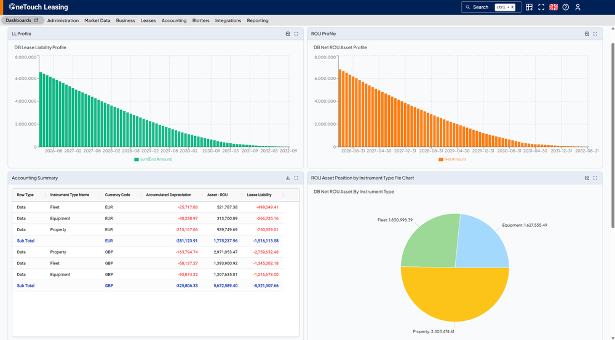The height and width of the screenshot is (340, 615).
Task: Toggle the sum(End Amount) legend entry
Action: pos(153,159)
